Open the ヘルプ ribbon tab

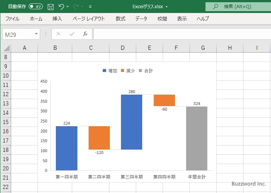[x=203, y=19]
